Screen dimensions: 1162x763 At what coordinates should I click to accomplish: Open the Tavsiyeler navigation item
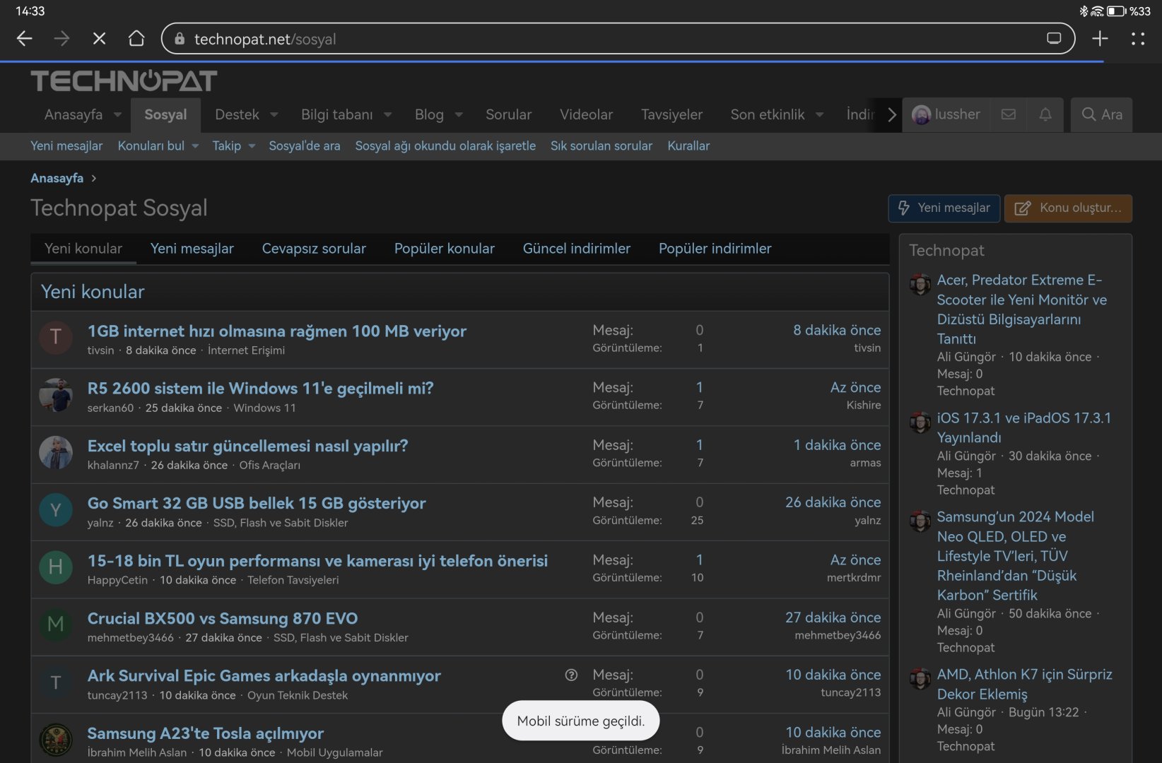[x=671, y=114]
